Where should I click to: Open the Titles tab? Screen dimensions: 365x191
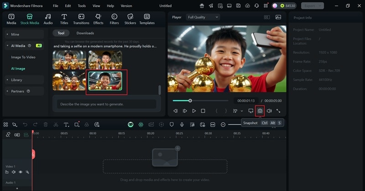64,19
